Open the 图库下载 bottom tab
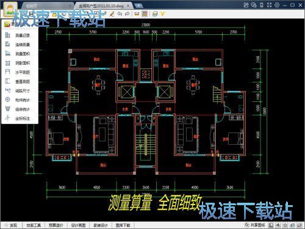 pos(123,225)
